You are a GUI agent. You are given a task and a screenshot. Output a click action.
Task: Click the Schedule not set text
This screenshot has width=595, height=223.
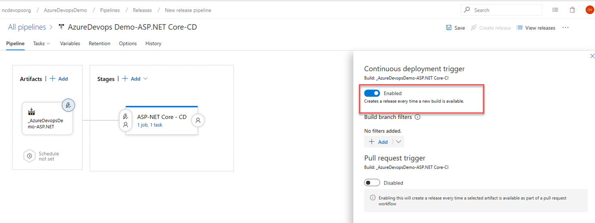pos(49,156)
